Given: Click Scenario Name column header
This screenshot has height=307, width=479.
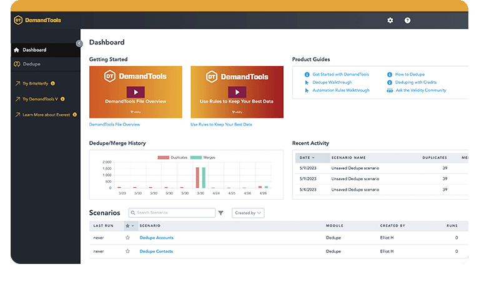Looking at the screenshot, I should click(348, 157).
